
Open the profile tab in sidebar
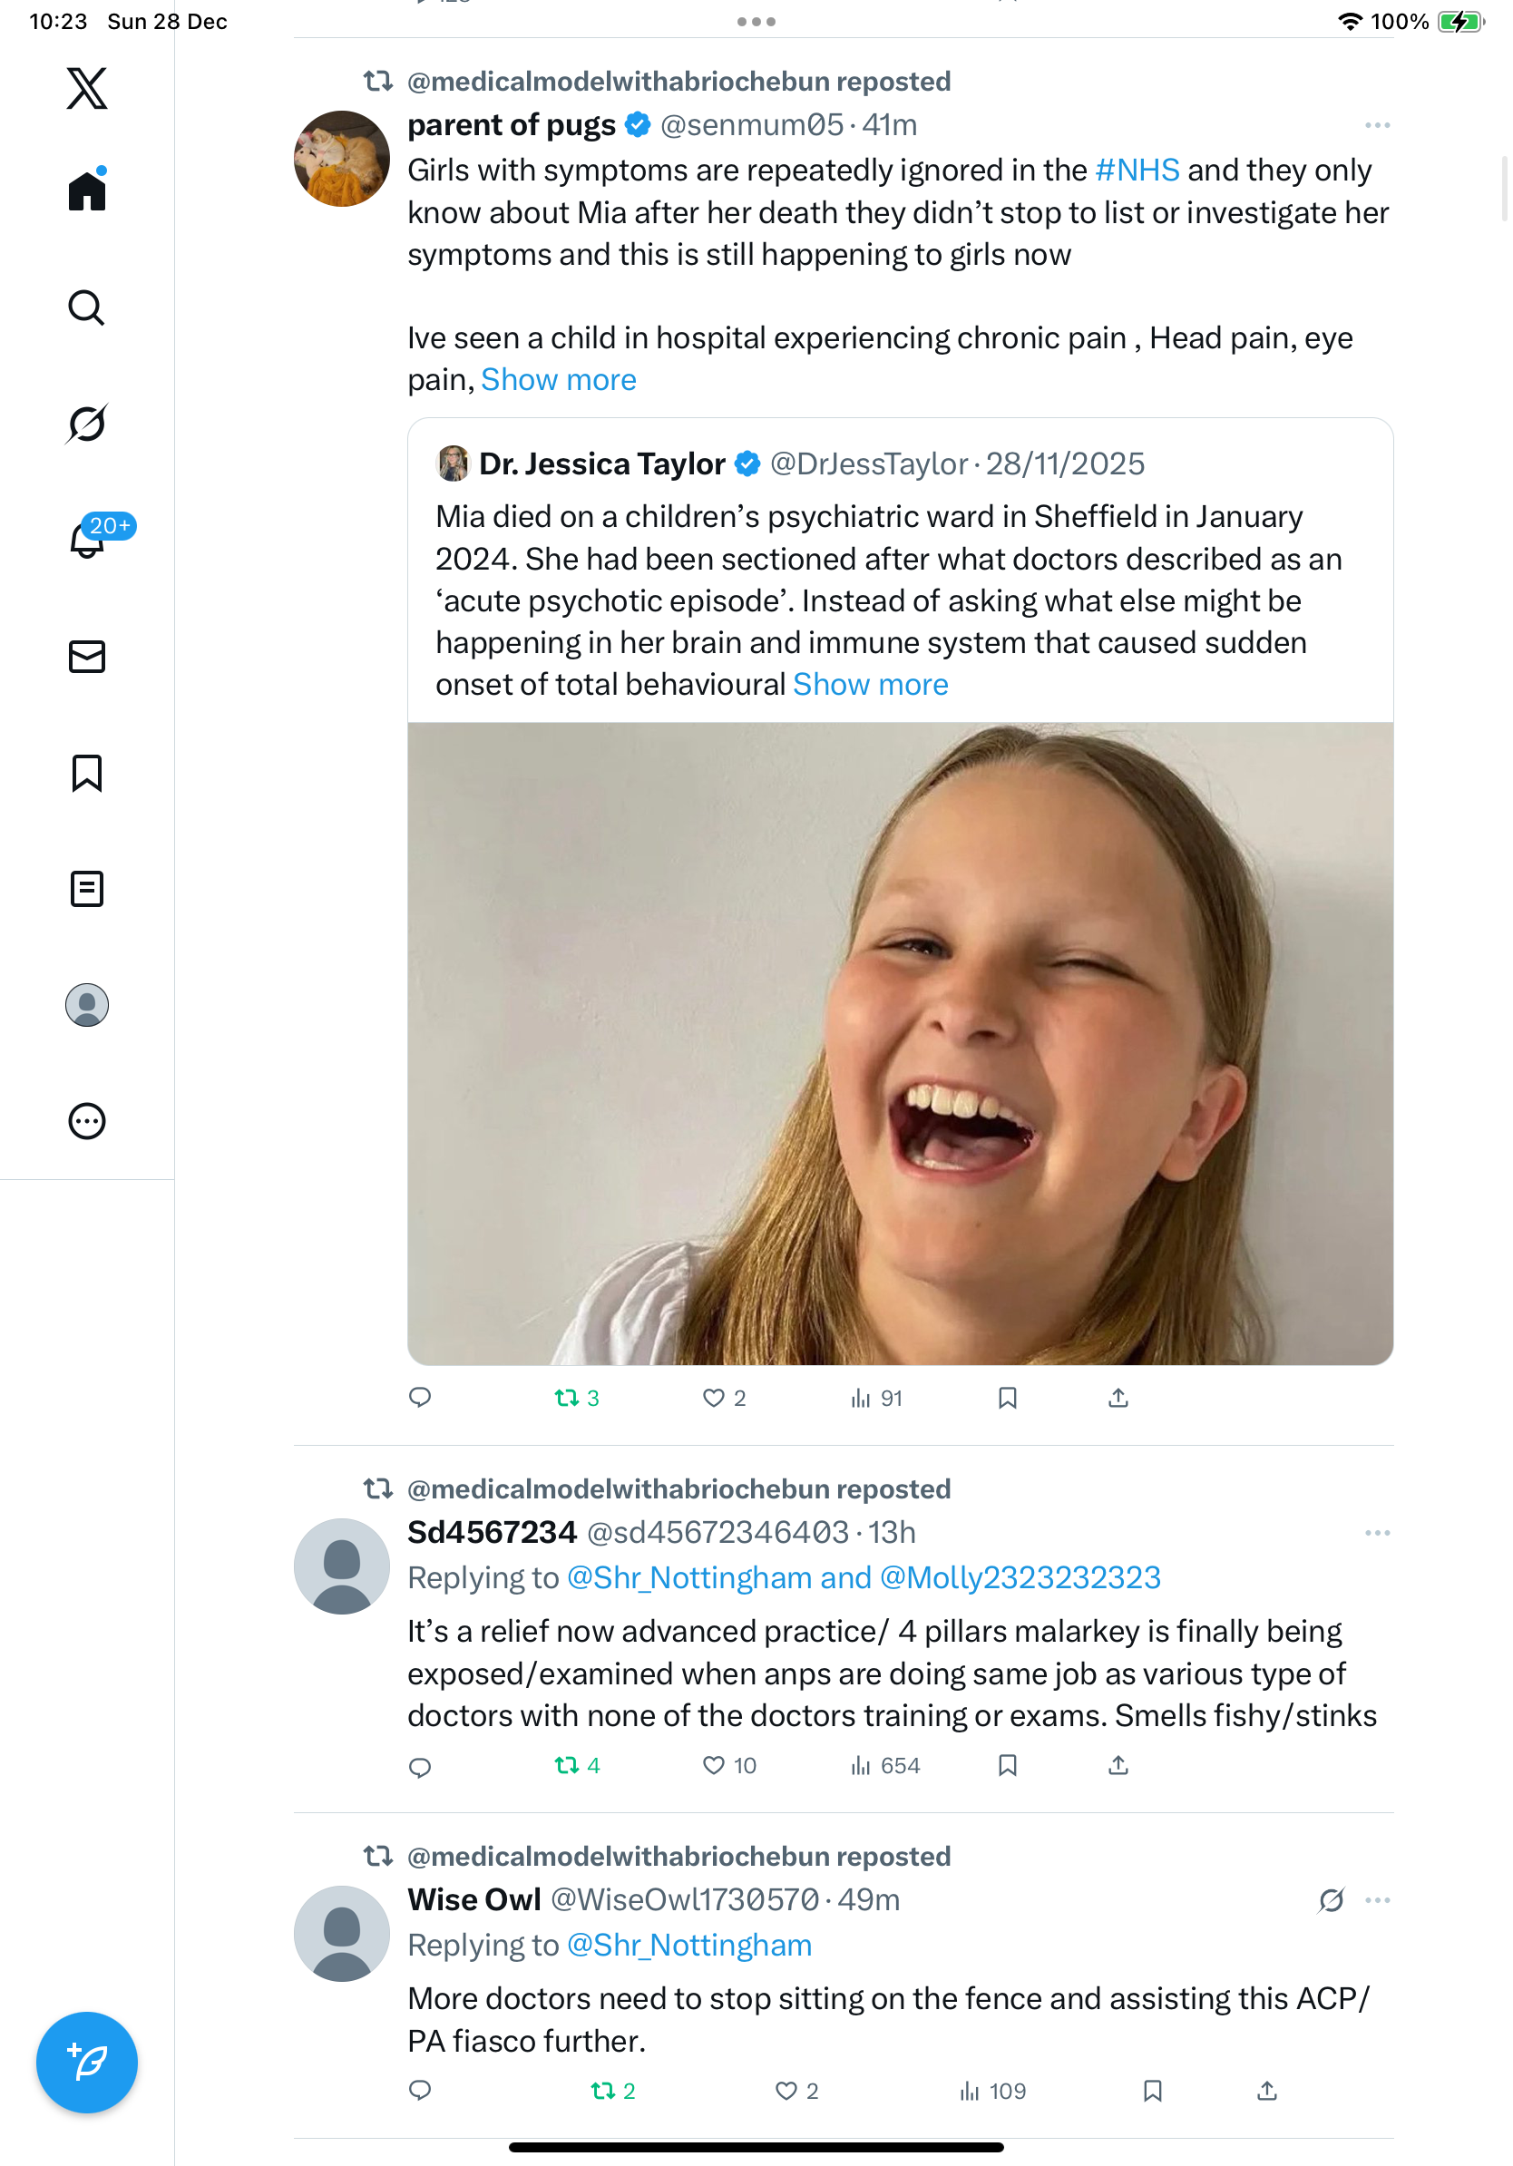(x=87, y=1005)
